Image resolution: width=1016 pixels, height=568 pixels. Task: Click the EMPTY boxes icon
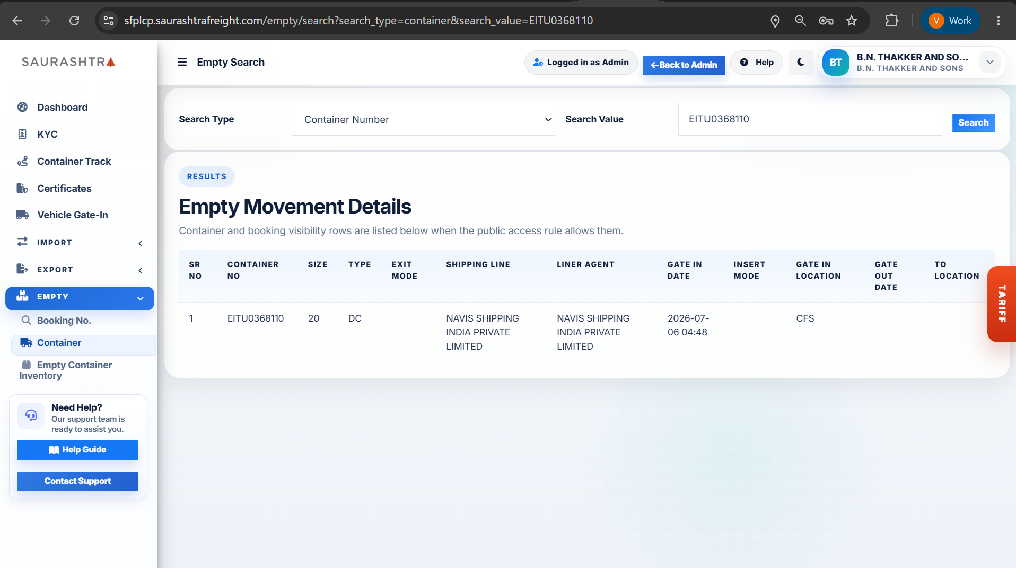click(22, 296)
